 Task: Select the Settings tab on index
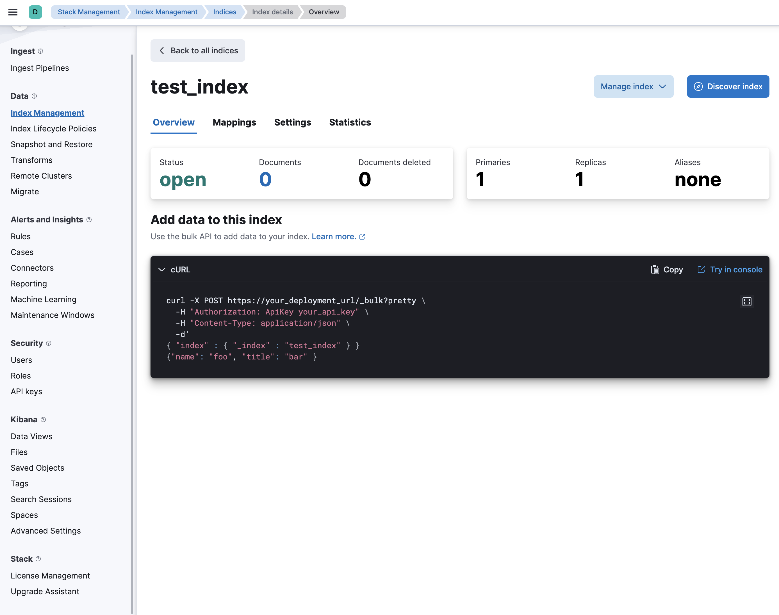(292, 122)
